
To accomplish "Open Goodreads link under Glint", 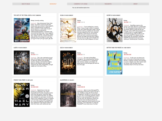I will click(34, 58).
